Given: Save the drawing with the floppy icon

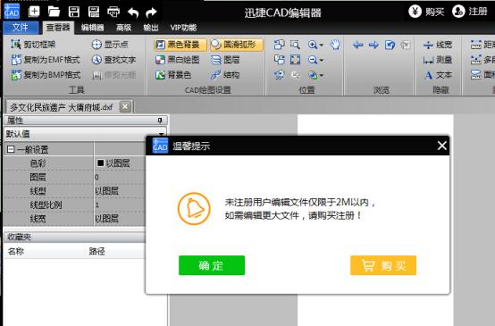Looking at the screenshot, I should click(74, 12).
